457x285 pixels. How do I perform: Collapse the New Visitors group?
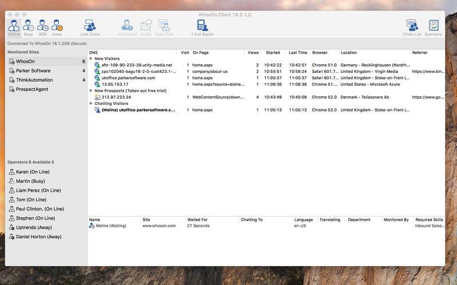click(x=91, y=59)
